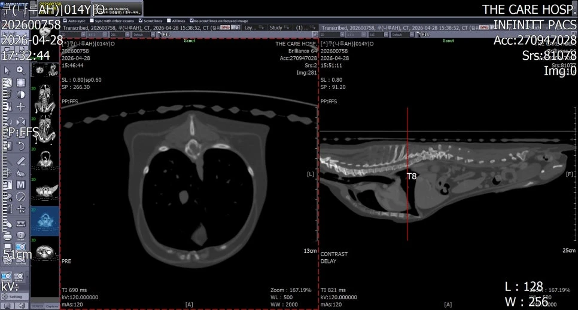Open the second whole-body series thumbnail
Viewport: 578px width, 310px height.
click(x=45, y=99)
